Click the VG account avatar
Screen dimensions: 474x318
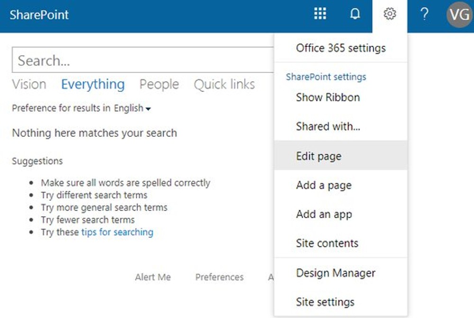point(458,15)
